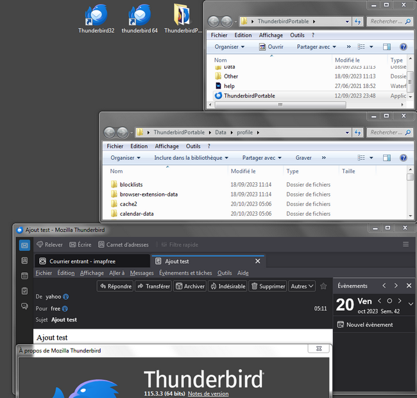Open Calendar space in Thunderbird sidebar
417x398 pixels.
point(24,275)
